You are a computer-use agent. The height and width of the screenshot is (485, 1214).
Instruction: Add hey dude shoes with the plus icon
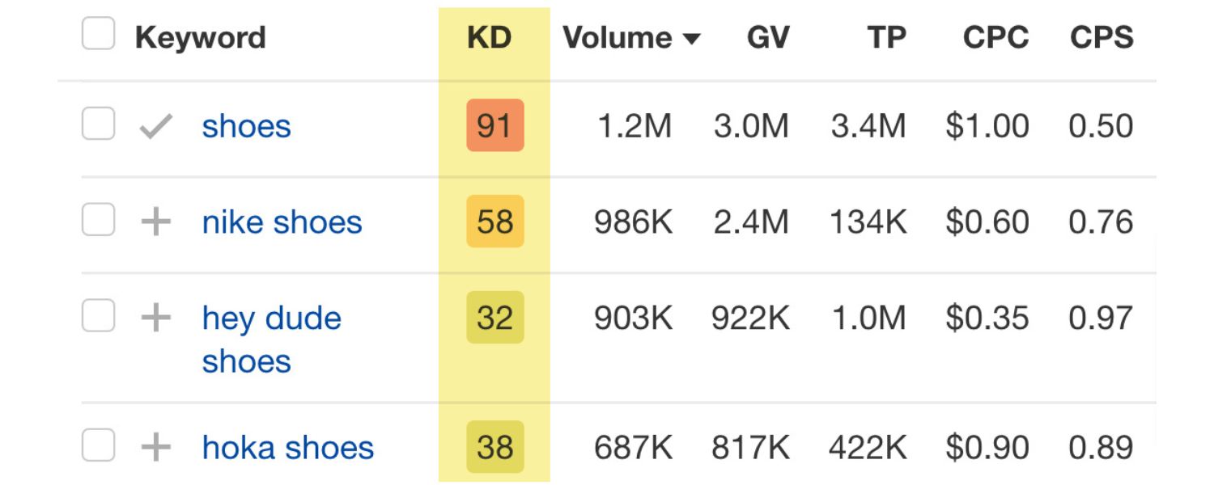pyautogui.click(x=158, y=317)
